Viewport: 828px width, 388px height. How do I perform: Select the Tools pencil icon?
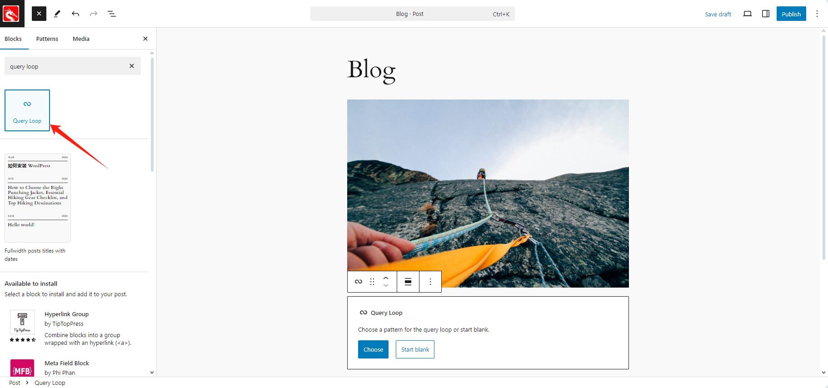point(57,14)
